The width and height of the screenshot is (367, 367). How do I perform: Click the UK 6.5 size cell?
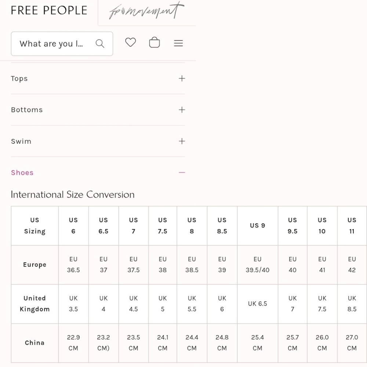[258, 304]
